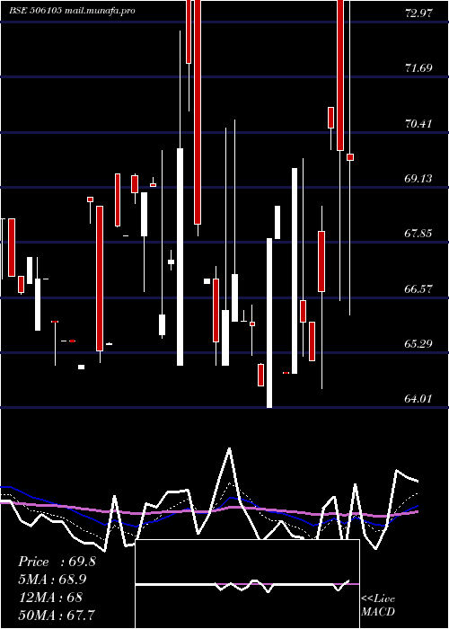Click the 5MA : 68.9 readout
The image size is (449, 629).
pyautogui.click(x=52, y=580)
